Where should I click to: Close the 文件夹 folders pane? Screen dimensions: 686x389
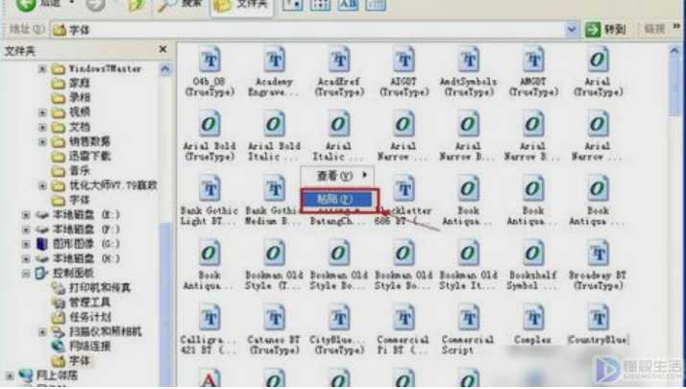click(162, 49)
